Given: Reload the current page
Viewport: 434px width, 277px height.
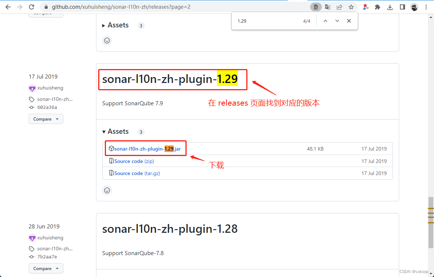Looking at the screenshot, I should point(32,7).
